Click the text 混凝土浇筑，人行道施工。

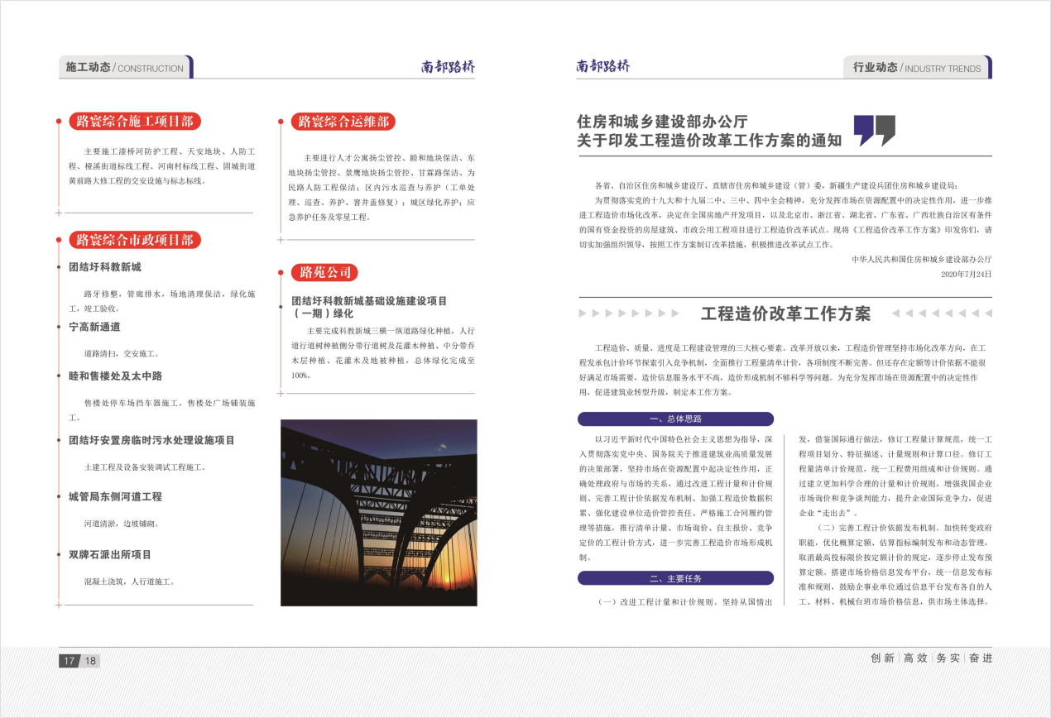click(x=131, y=582)
